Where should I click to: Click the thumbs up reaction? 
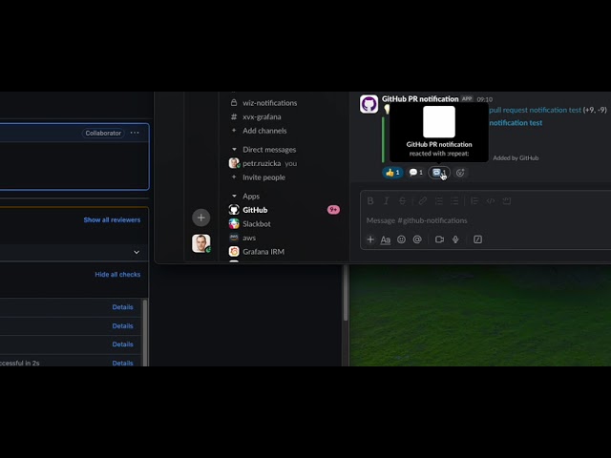[392, 173]
